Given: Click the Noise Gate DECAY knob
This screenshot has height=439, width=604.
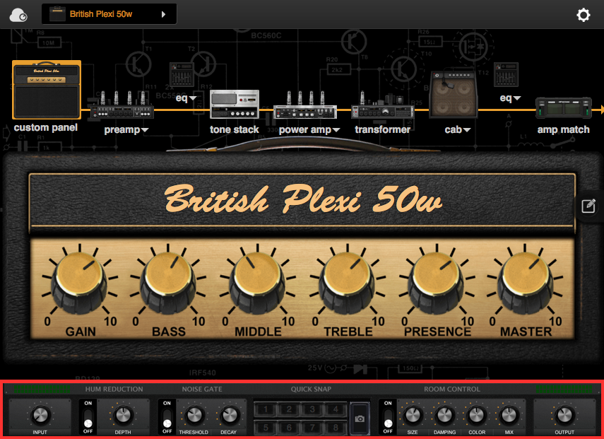Looking at the screenshot, I should (x=229, y=415).
